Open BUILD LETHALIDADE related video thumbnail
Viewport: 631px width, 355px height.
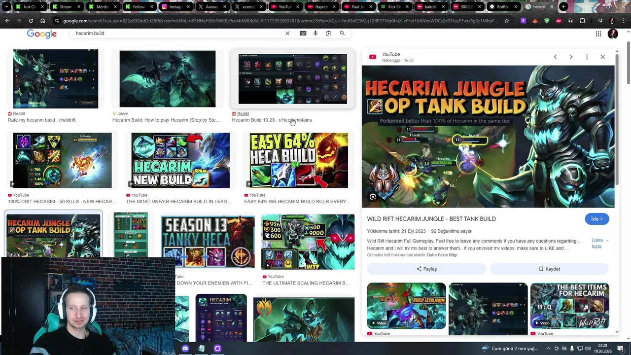pyautogui.click(x=406, y=306)
